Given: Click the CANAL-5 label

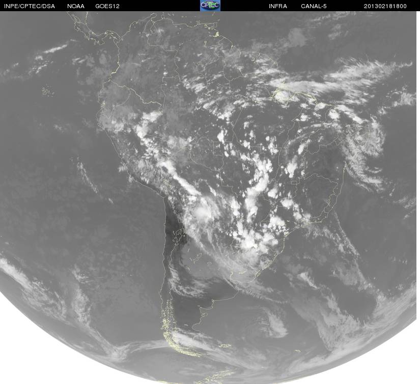Looking at the screenshot, I should coord(314,6).
